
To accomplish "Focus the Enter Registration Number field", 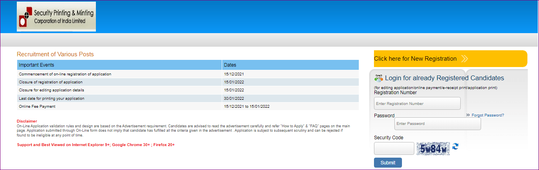I will point(417,104).
